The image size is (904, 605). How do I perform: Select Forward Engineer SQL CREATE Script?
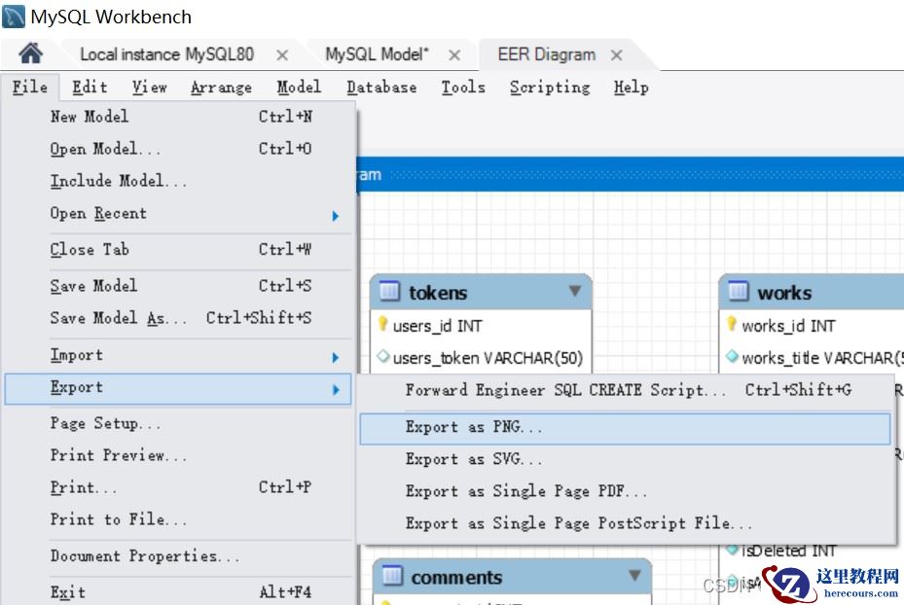coord(625,391)
